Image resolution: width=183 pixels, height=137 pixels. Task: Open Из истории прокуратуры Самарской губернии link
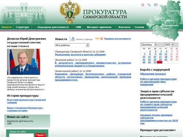tap(26, 101)
